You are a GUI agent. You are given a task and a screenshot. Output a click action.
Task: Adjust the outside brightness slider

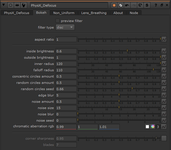pyautogui.click(x=119, y=57)
